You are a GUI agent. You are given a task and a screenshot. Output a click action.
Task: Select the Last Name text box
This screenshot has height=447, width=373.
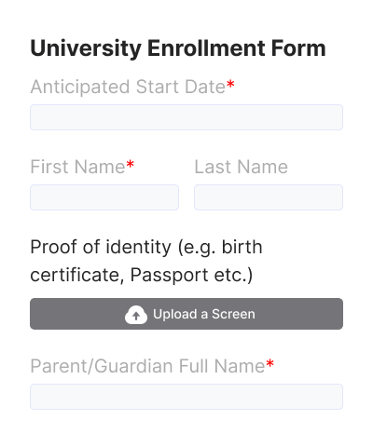coord(269,197)
